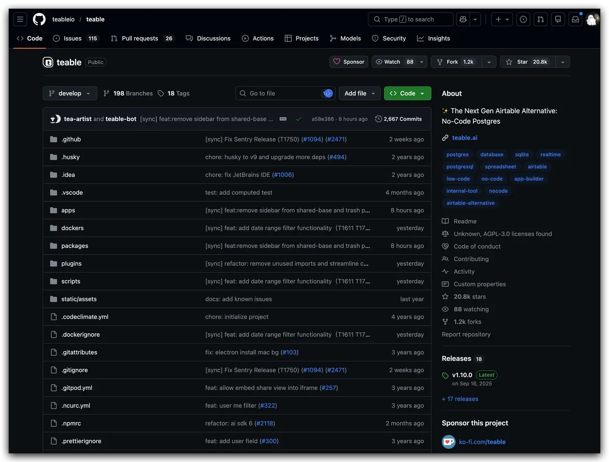The height and width of the screenshot is (462, 609).
Task: Open commit hash a58e386
Action: pyautogui.click(x=323, y=119)
